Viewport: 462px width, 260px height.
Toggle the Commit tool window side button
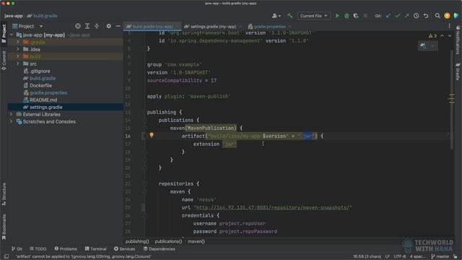(4, 61)
